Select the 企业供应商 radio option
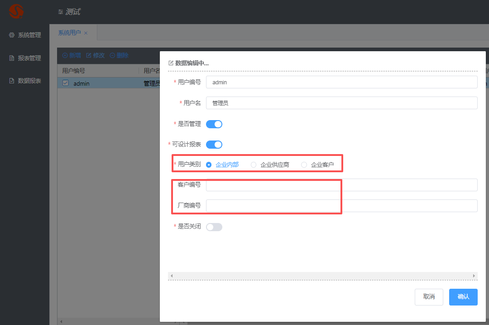 click(x=254, y=165)
